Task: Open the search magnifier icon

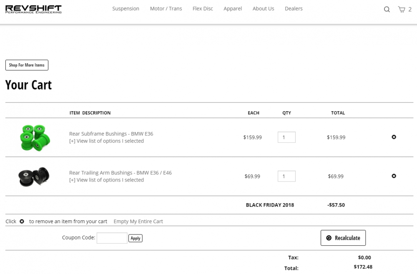Action: point(387,10)
